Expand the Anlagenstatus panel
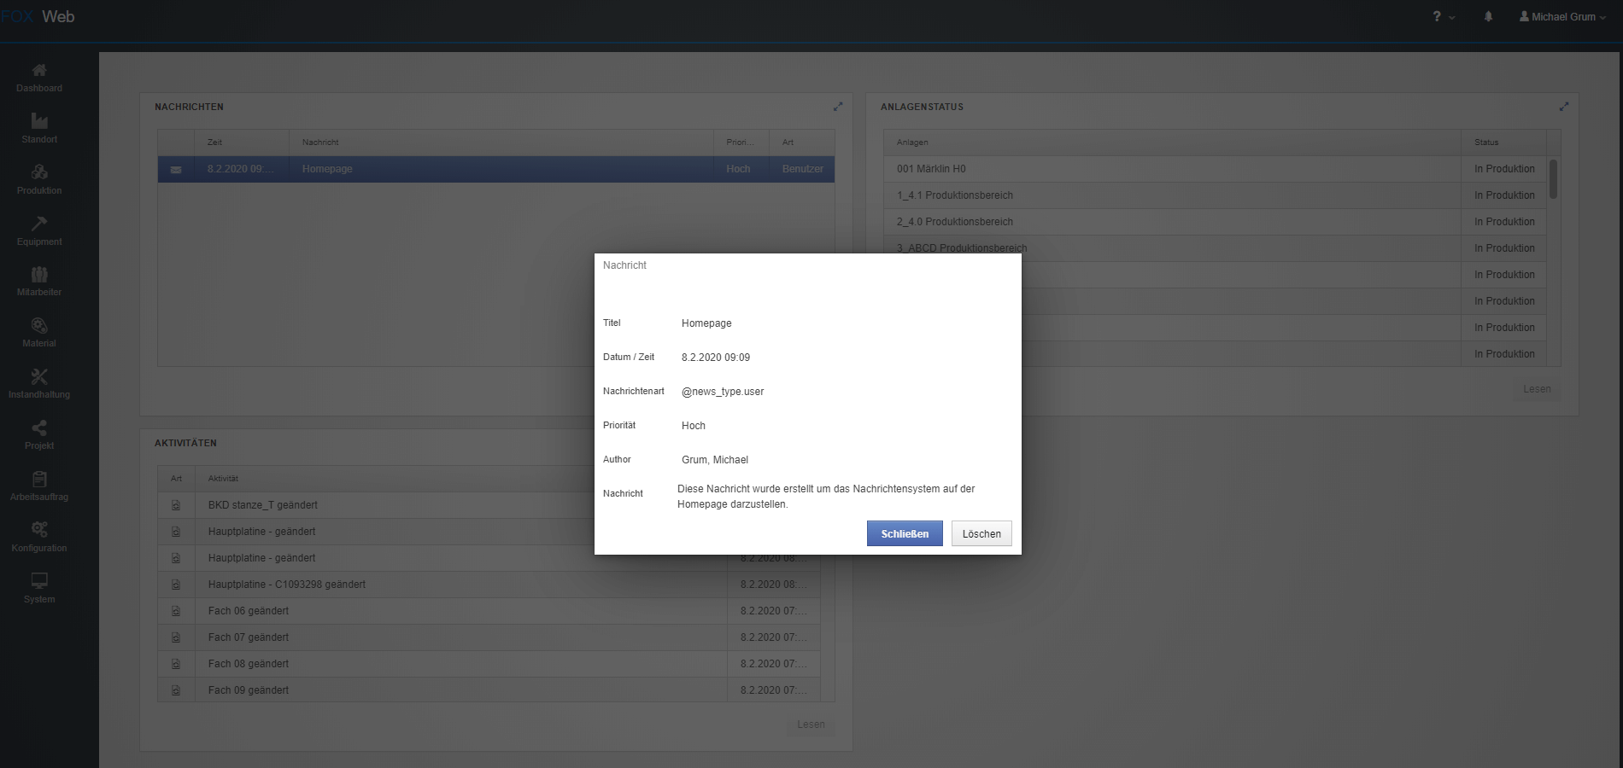The height and width of the screenshot is (768, 1623). coord(1564,107)
